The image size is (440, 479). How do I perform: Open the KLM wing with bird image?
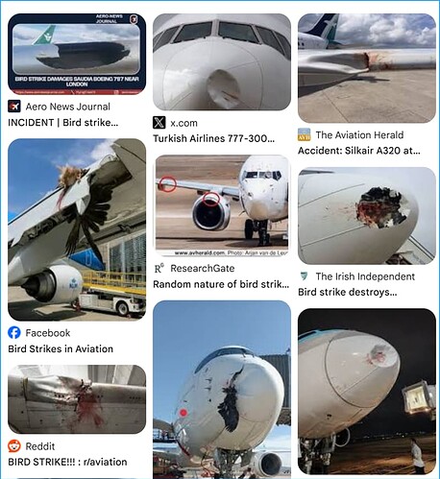[x=77, y=229]
